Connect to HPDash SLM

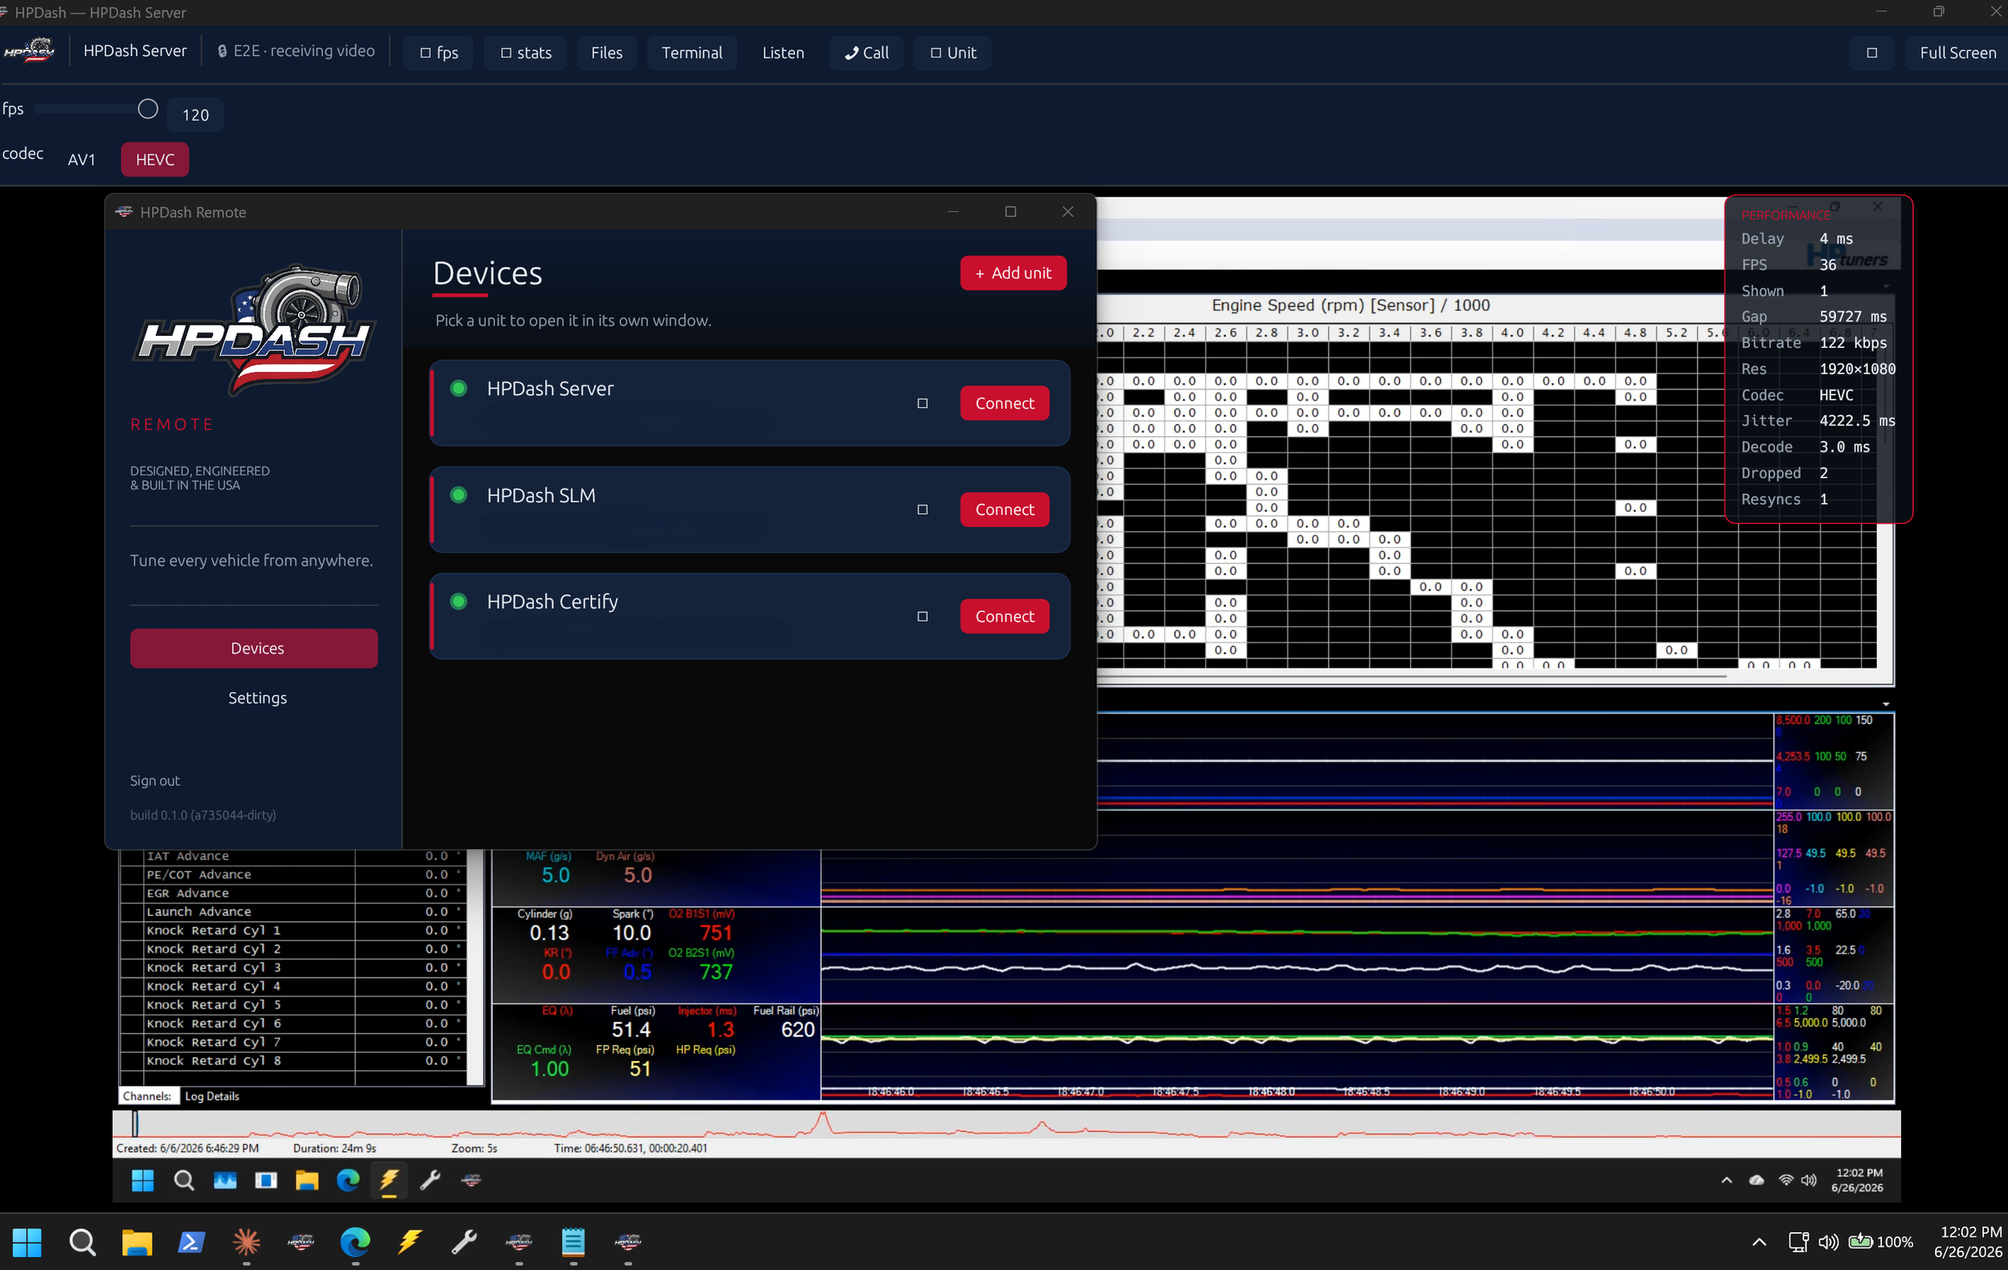1005,509
